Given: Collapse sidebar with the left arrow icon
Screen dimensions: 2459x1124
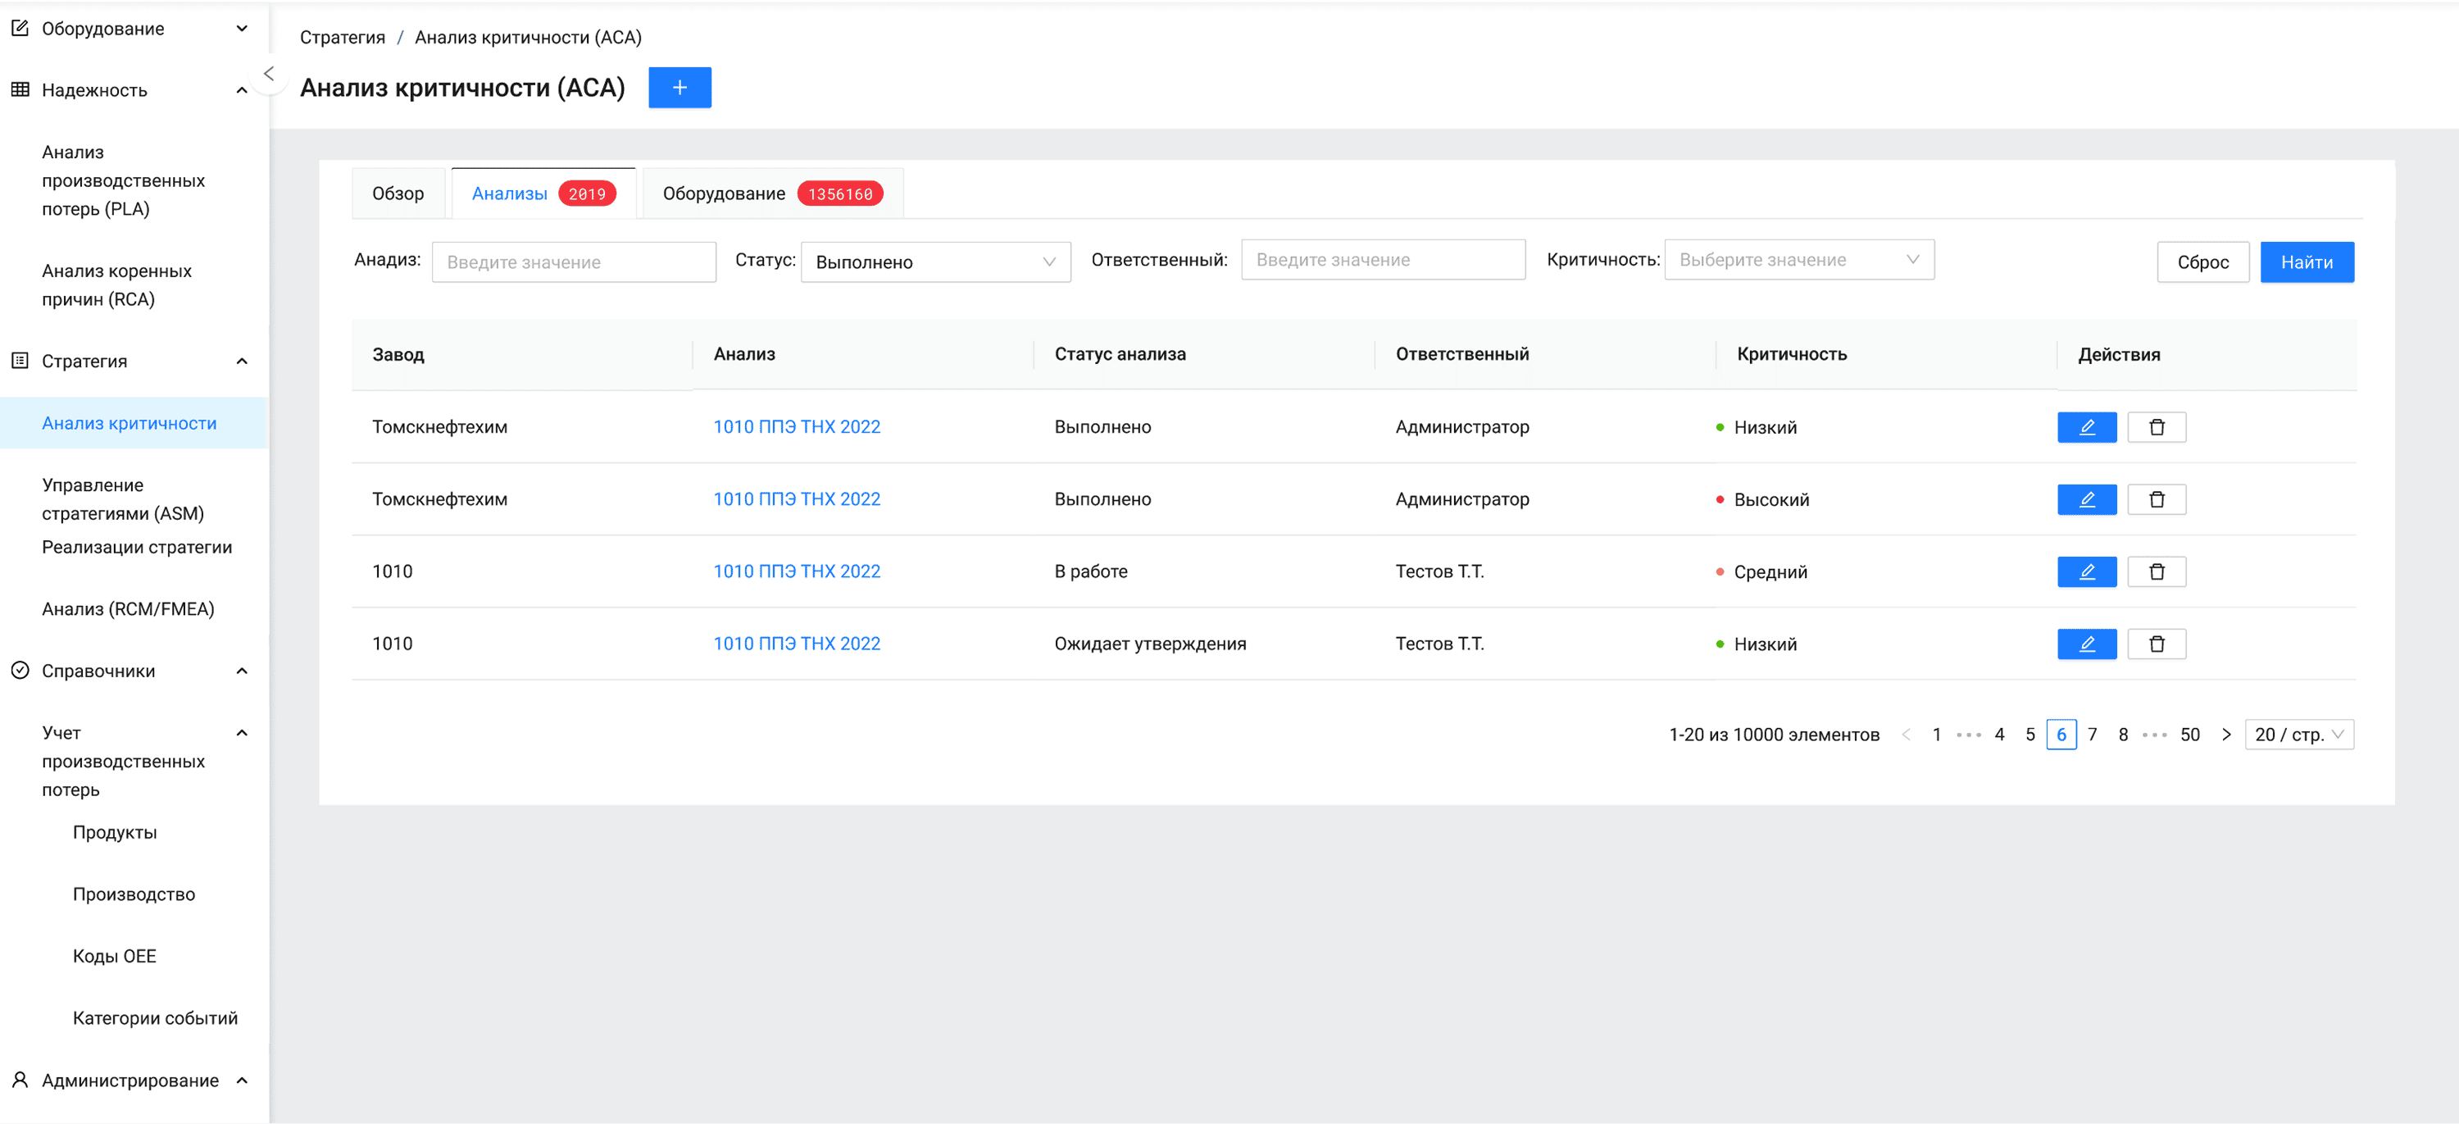Looking at the screenshot, I should pyautogui.click(x=268, y=74).
